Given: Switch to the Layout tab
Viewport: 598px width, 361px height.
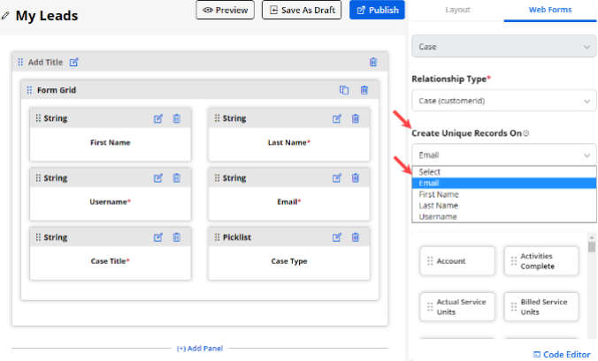Looking at the screenshot, I should point(457,10).
